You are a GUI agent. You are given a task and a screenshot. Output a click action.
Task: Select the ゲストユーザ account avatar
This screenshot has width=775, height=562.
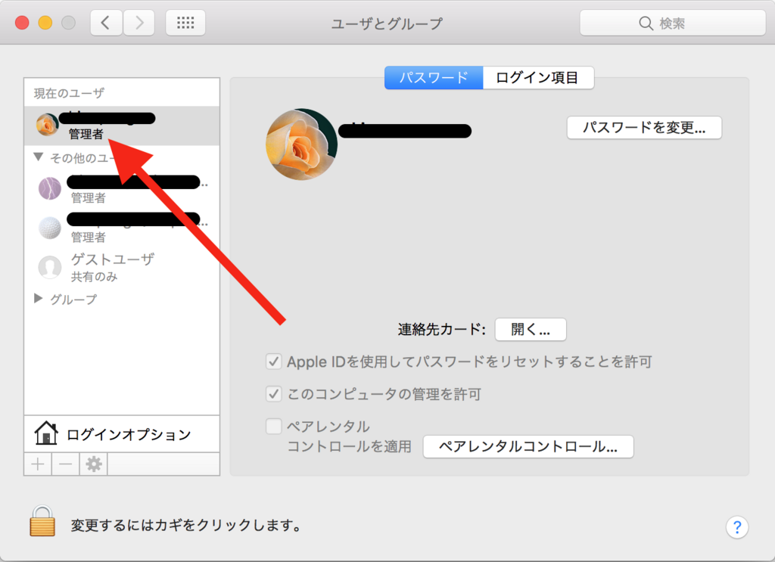coord(49,266)
